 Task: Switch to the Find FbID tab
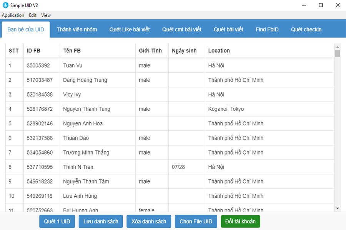[267, 29]
